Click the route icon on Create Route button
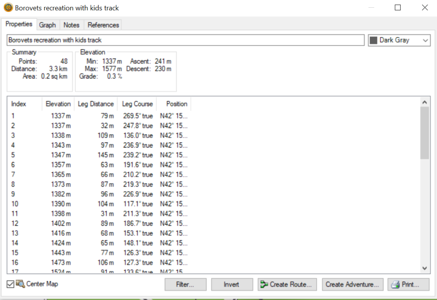 tap(264, 285)
